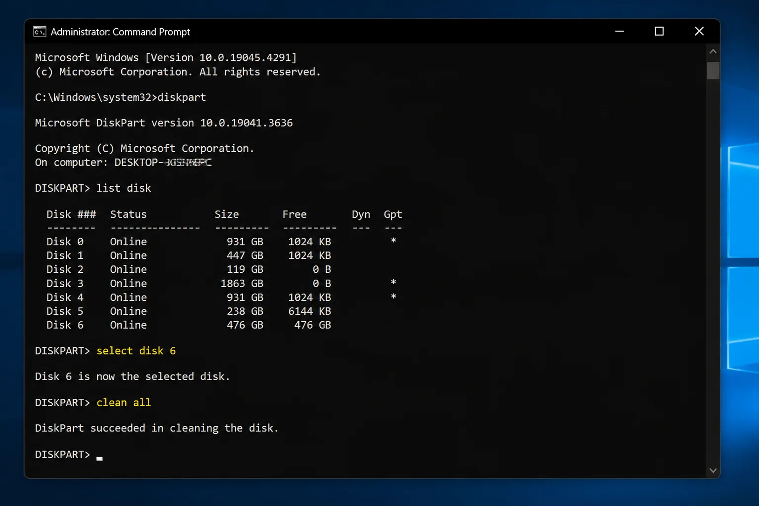Minimize the Command Prompt window
This screenshot has height=506, width=759.
click(x=620, y=31)
